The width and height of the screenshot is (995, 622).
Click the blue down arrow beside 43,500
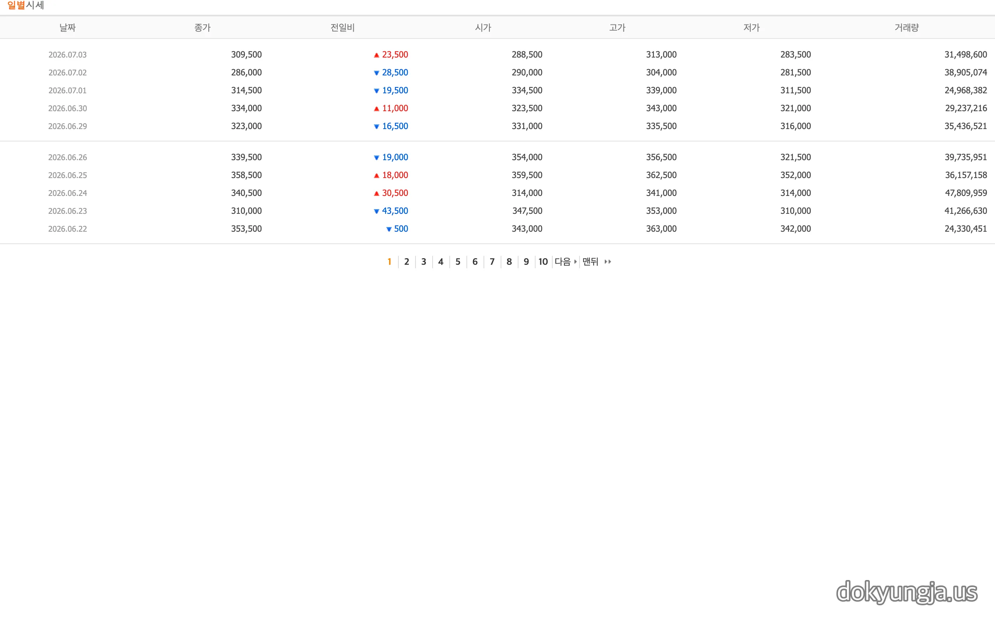tap(376, 211)
